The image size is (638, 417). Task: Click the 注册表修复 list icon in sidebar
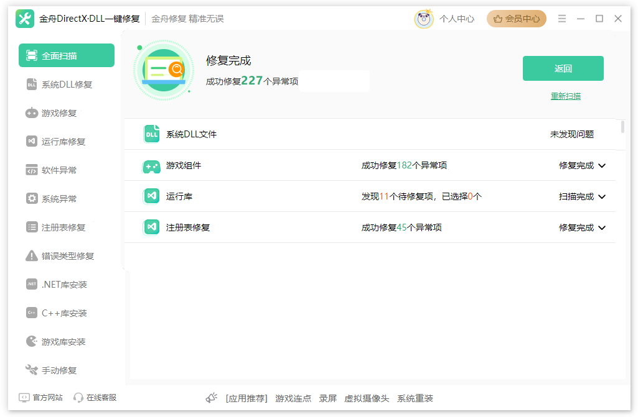(32, 227)
